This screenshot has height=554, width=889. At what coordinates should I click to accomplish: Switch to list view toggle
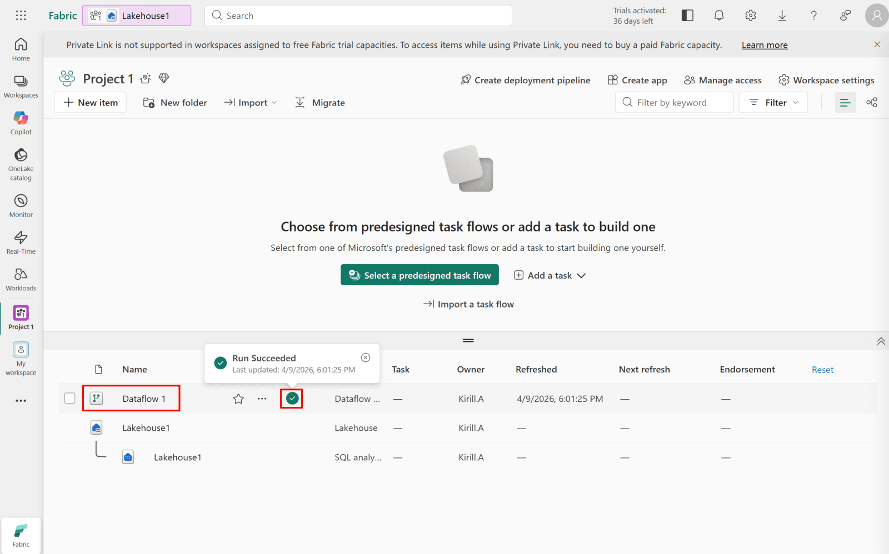click(x=845, y=103)
